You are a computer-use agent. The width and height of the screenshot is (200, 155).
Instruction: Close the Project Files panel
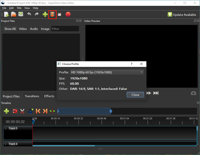click(x=80, y=21)
